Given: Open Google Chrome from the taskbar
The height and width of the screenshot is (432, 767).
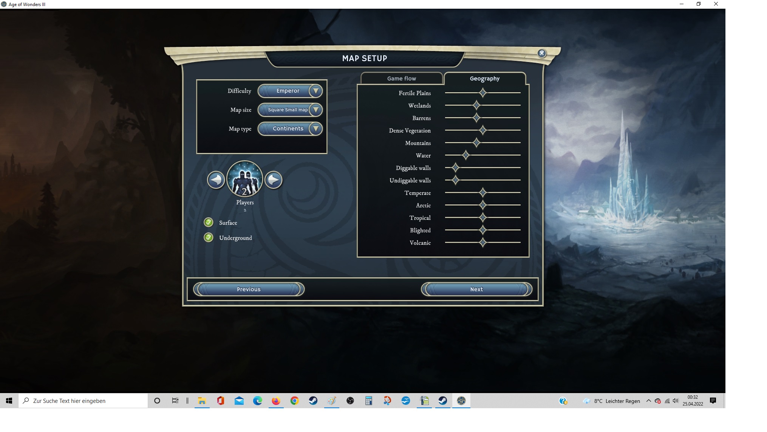Looking at the screenshot, I should pyautogui.click(x=295, y=401).
